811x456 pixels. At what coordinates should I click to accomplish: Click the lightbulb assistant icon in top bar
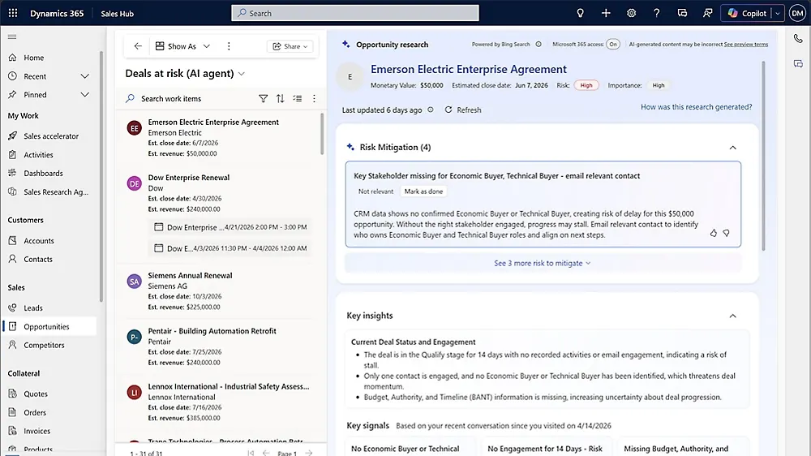581,14
